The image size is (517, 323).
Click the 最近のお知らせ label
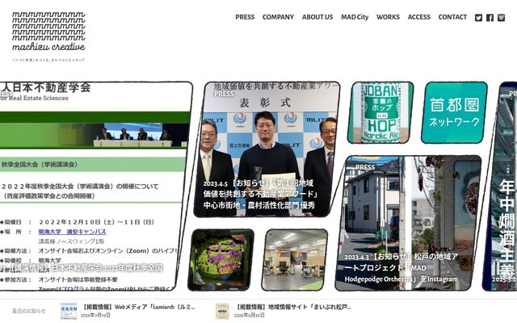coord(29,311)
